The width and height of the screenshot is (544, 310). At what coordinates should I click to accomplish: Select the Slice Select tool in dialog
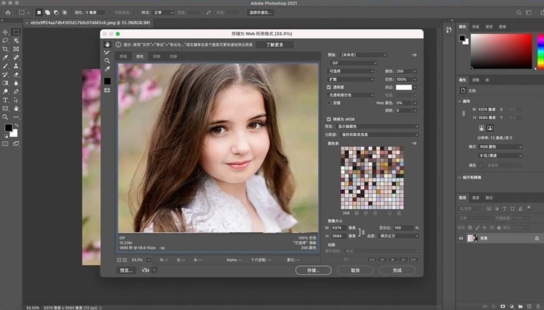coord(107,53)
